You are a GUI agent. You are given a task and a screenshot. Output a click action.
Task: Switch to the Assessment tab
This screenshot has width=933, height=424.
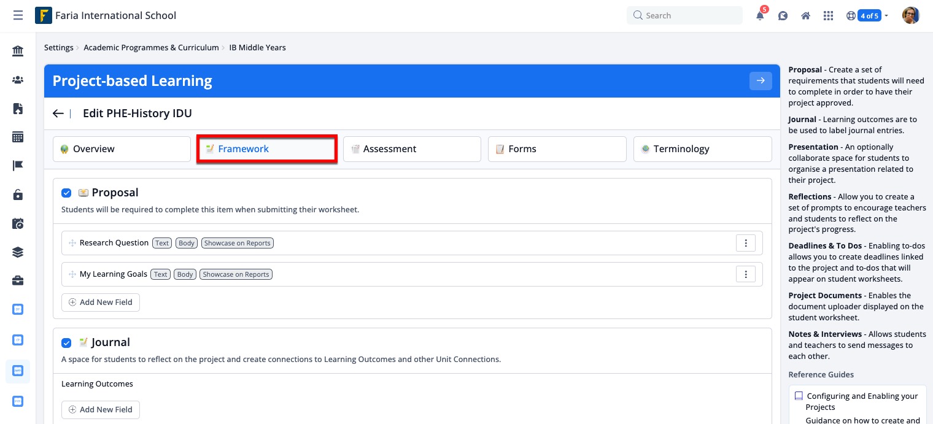pos(411,149)
